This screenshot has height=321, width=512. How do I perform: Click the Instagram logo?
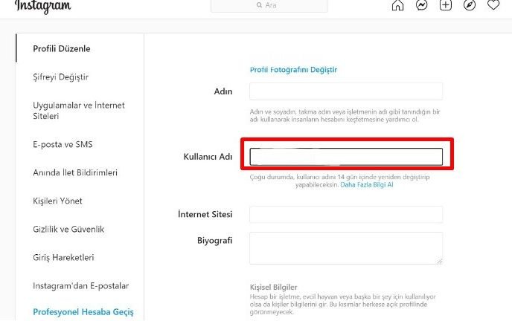click(42, 6)
